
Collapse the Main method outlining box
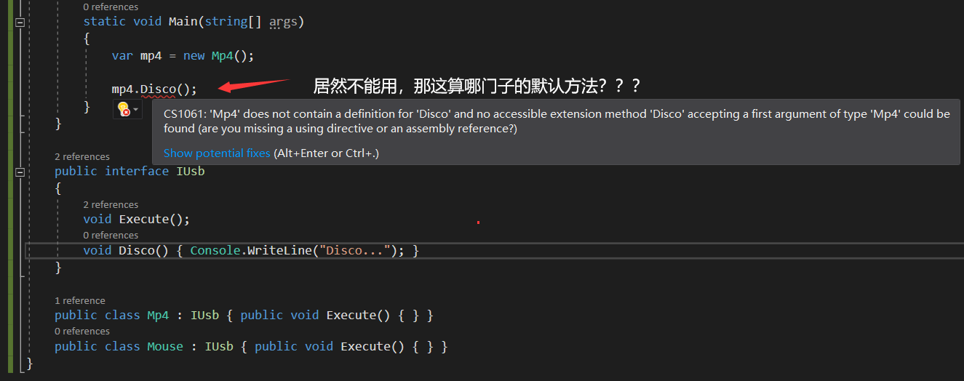20,23
